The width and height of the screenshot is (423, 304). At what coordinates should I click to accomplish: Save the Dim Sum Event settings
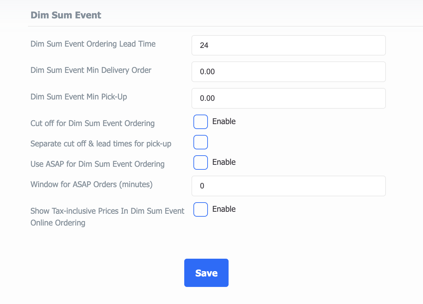[206, 273]
